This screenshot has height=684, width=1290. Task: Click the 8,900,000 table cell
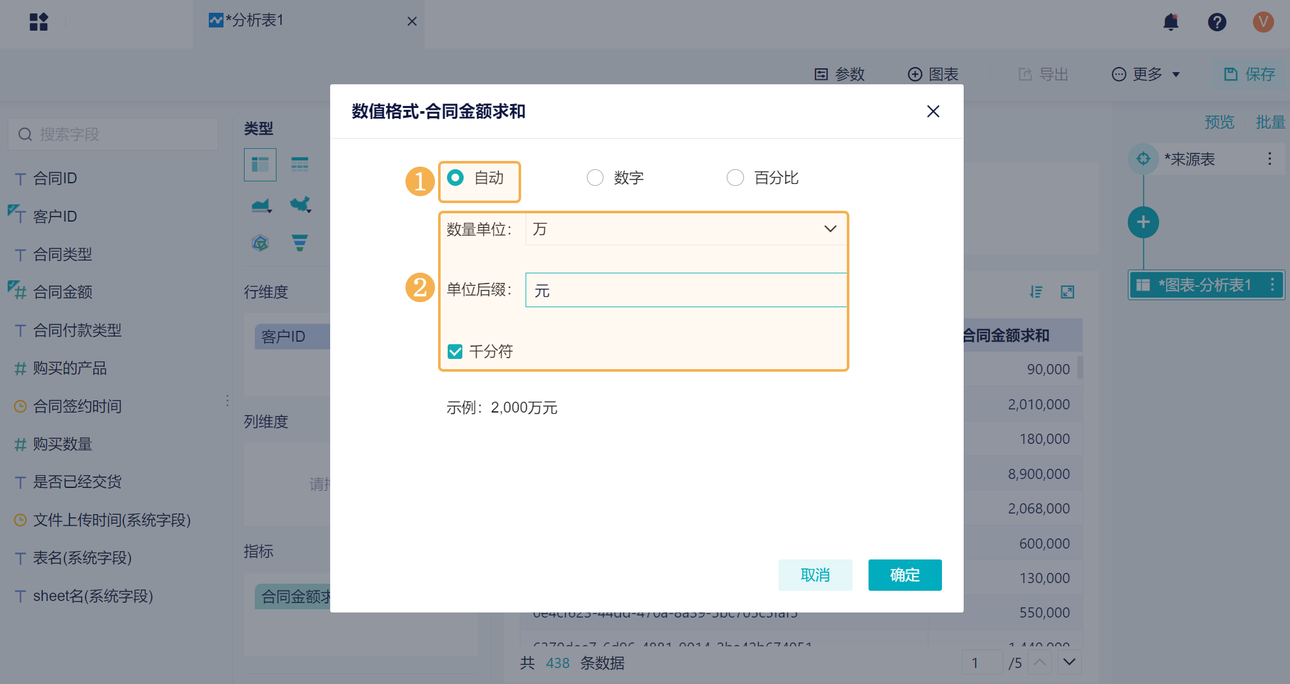pyautogui.click(x=1023, y=474)
